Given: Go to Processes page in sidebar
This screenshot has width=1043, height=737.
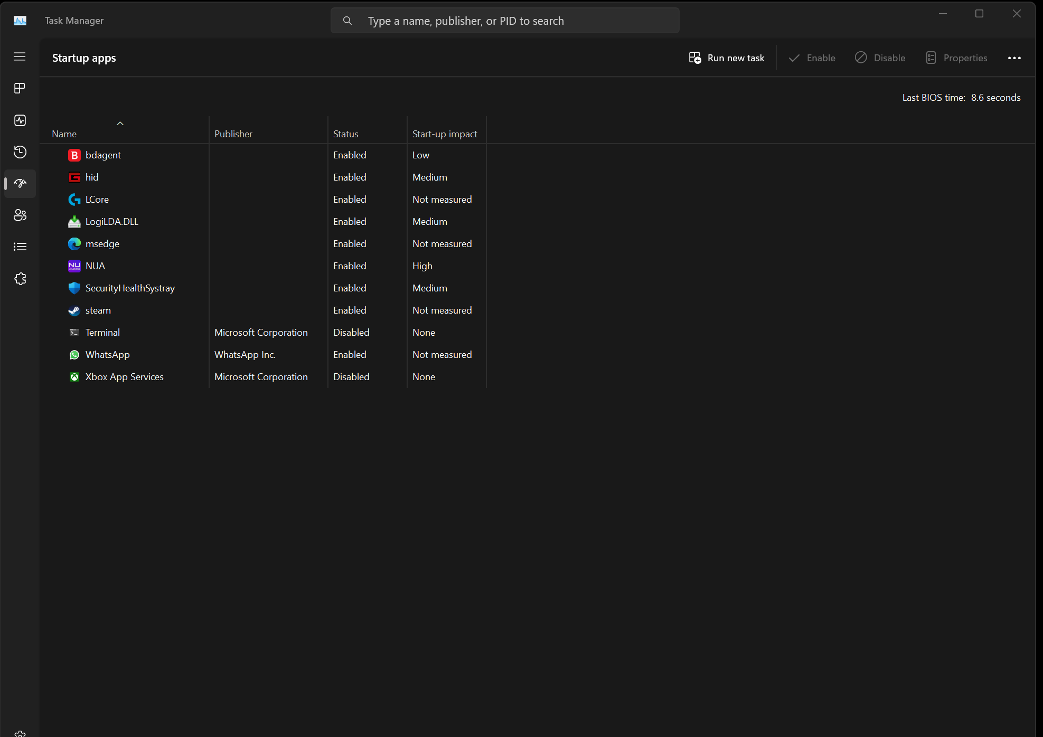Looking at the screenshot, I should [20, 88].
